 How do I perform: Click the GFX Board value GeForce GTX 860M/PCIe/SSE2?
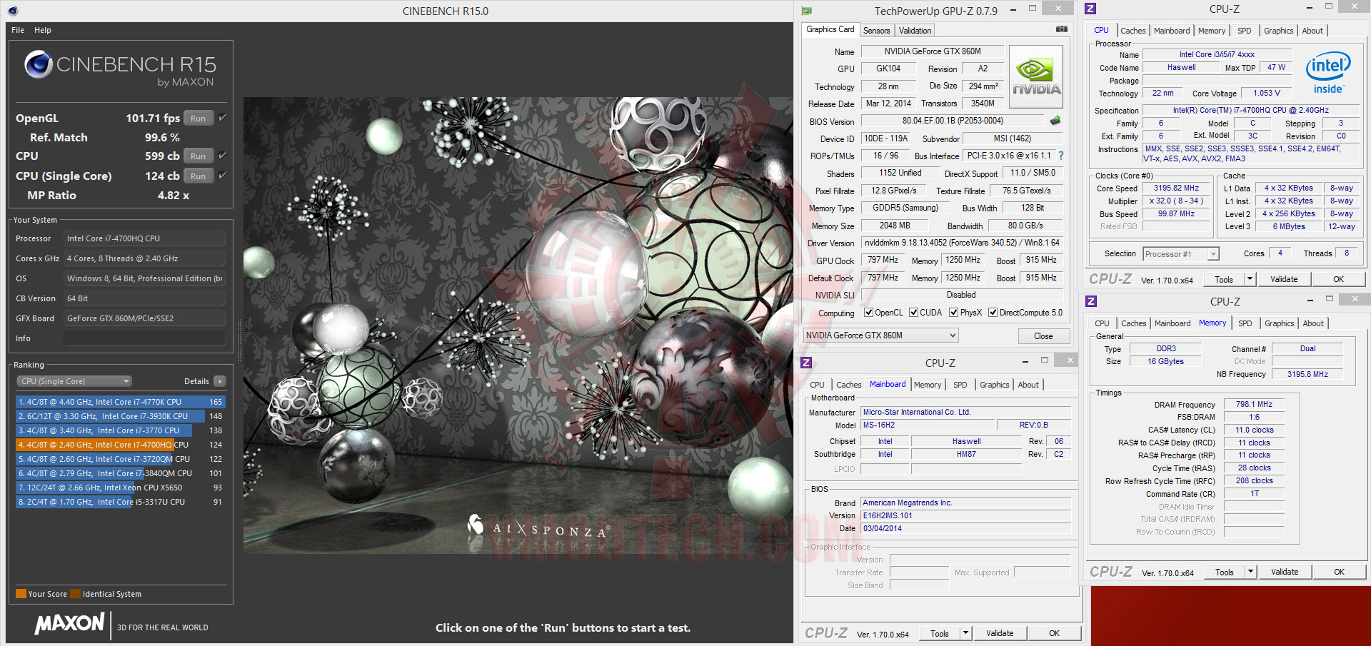coord(144,318)
